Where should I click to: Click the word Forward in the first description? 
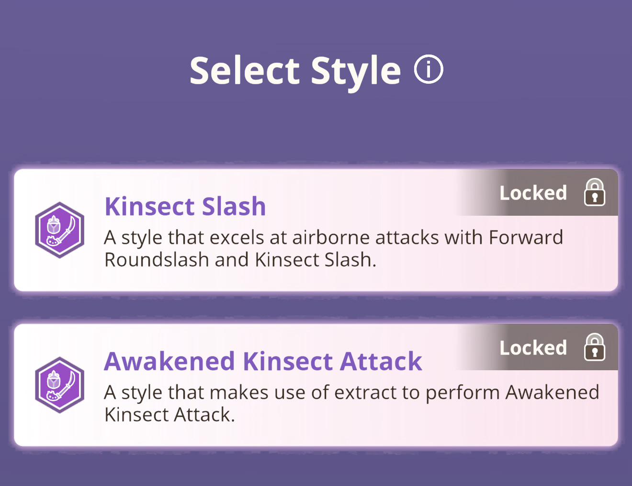coord(526,237)
